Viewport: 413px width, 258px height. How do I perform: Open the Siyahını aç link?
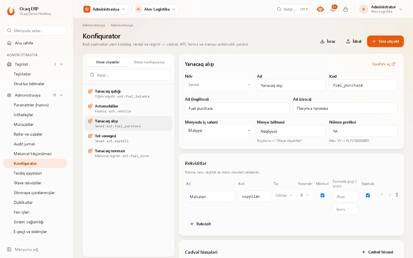pyautogui.click(x=384, y=64)
